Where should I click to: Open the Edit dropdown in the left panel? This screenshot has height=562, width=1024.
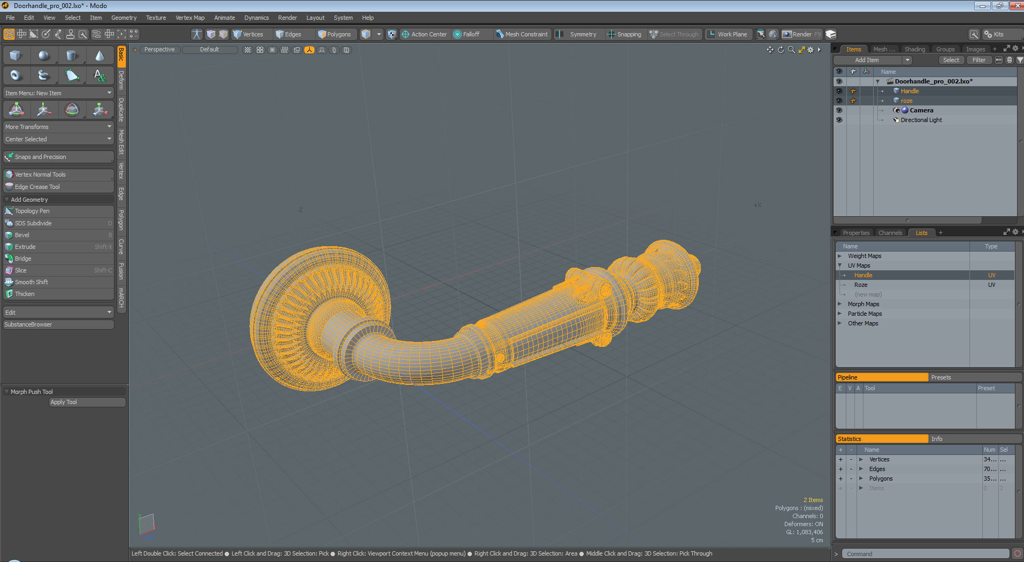coord(59,313)
